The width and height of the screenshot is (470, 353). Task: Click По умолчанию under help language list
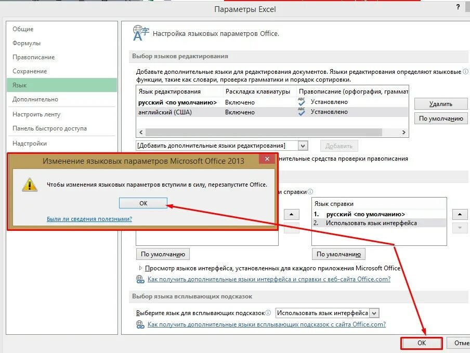pyautogui.click(x=338, y=254)
